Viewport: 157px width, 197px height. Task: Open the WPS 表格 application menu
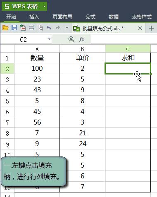(24, 6)
